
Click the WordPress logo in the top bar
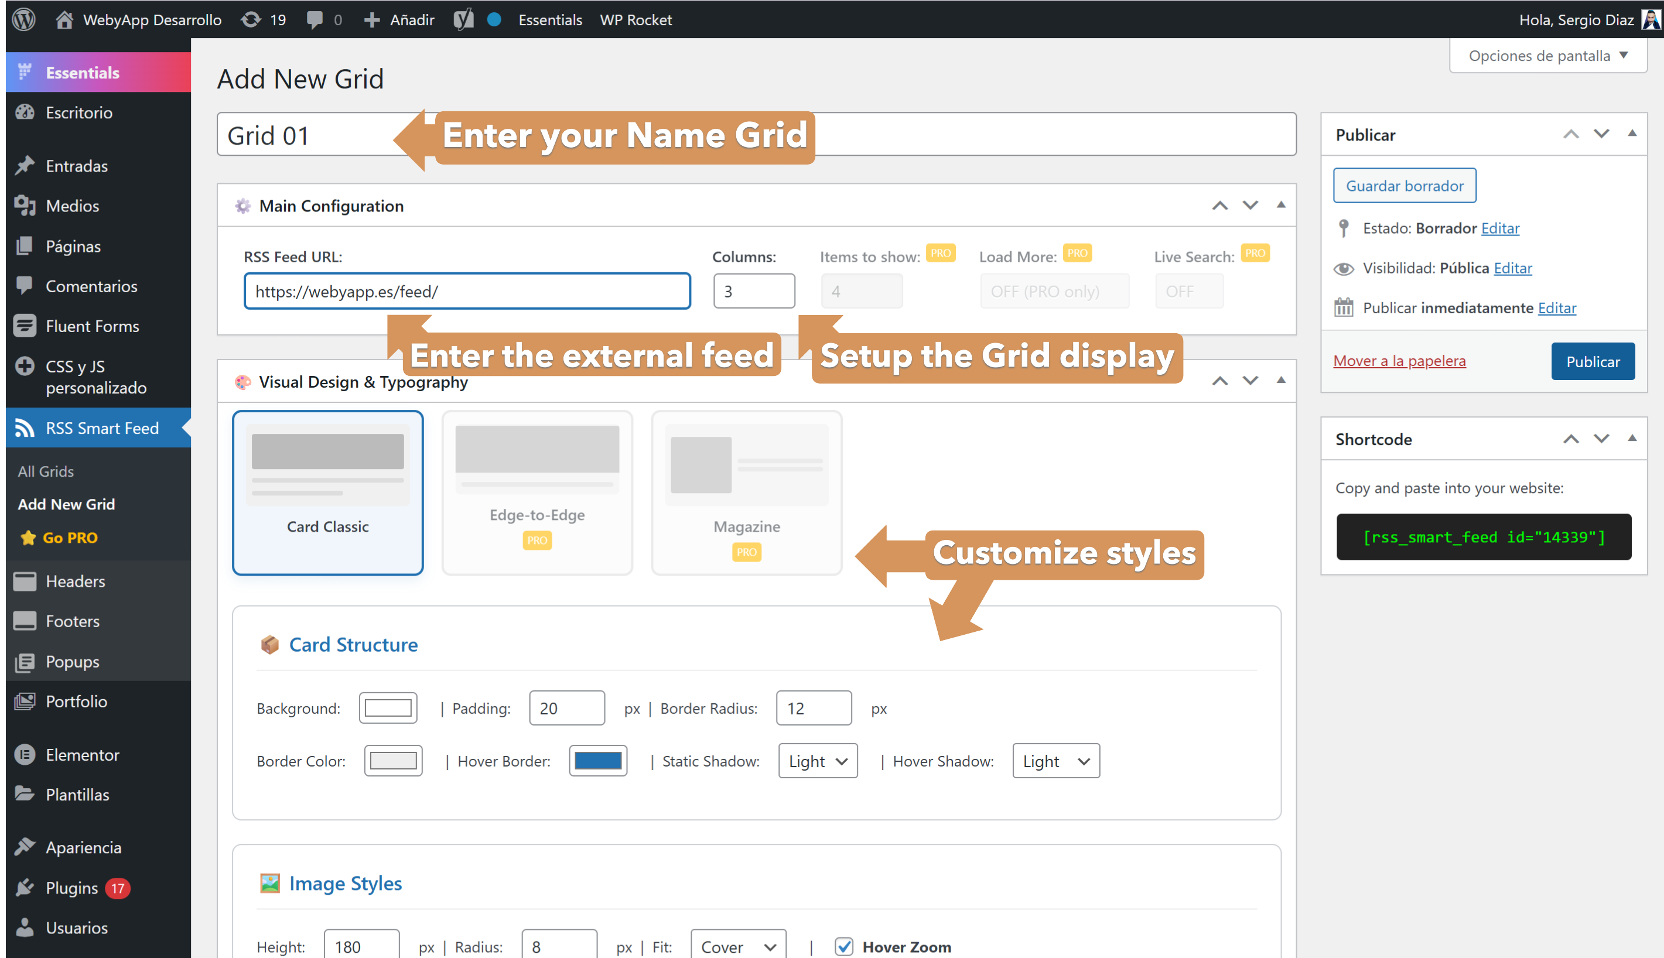[x=23, y=19]
